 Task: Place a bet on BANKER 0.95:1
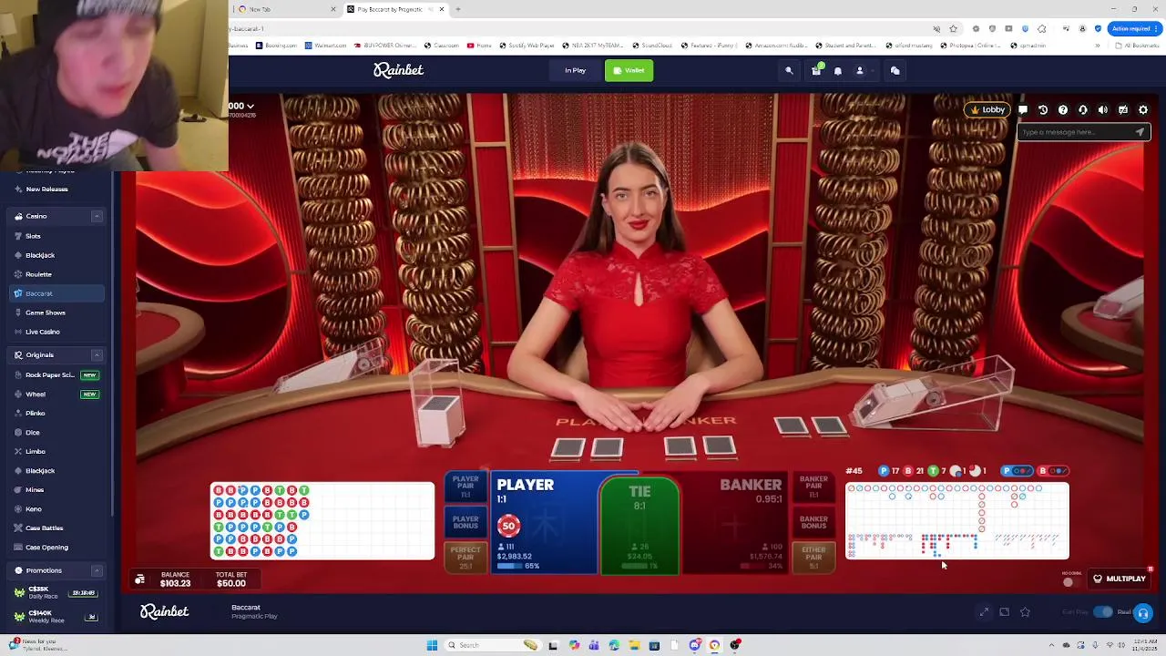click(736, 524)
